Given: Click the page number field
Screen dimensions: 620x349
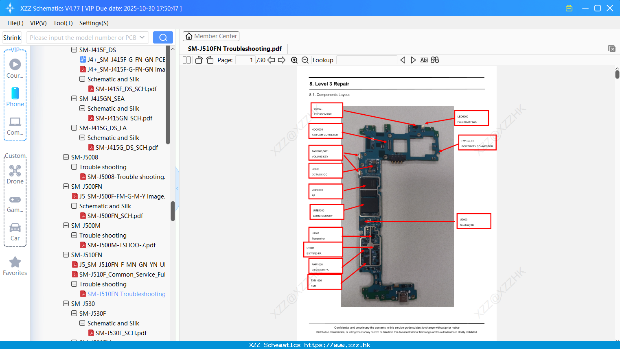Looking at the screenshot, I should tap(245, 60).
